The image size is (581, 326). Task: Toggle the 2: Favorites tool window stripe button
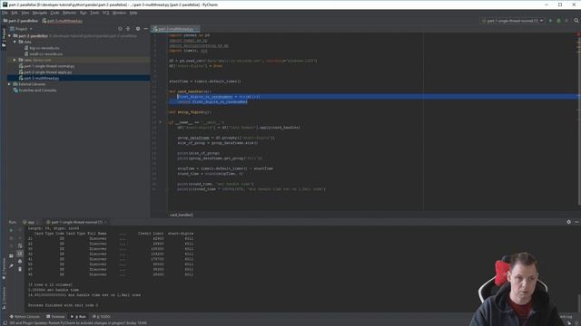[4, 269]
